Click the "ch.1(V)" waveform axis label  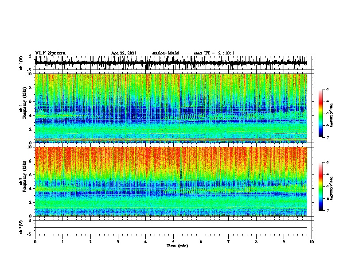coord(21,63)
